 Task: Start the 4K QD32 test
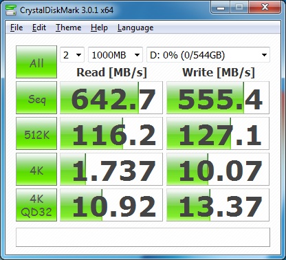[36, 205]
